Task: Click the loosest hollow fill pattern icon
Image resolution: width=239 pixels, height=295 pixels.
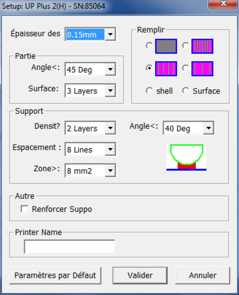Action: pos(202,68)
